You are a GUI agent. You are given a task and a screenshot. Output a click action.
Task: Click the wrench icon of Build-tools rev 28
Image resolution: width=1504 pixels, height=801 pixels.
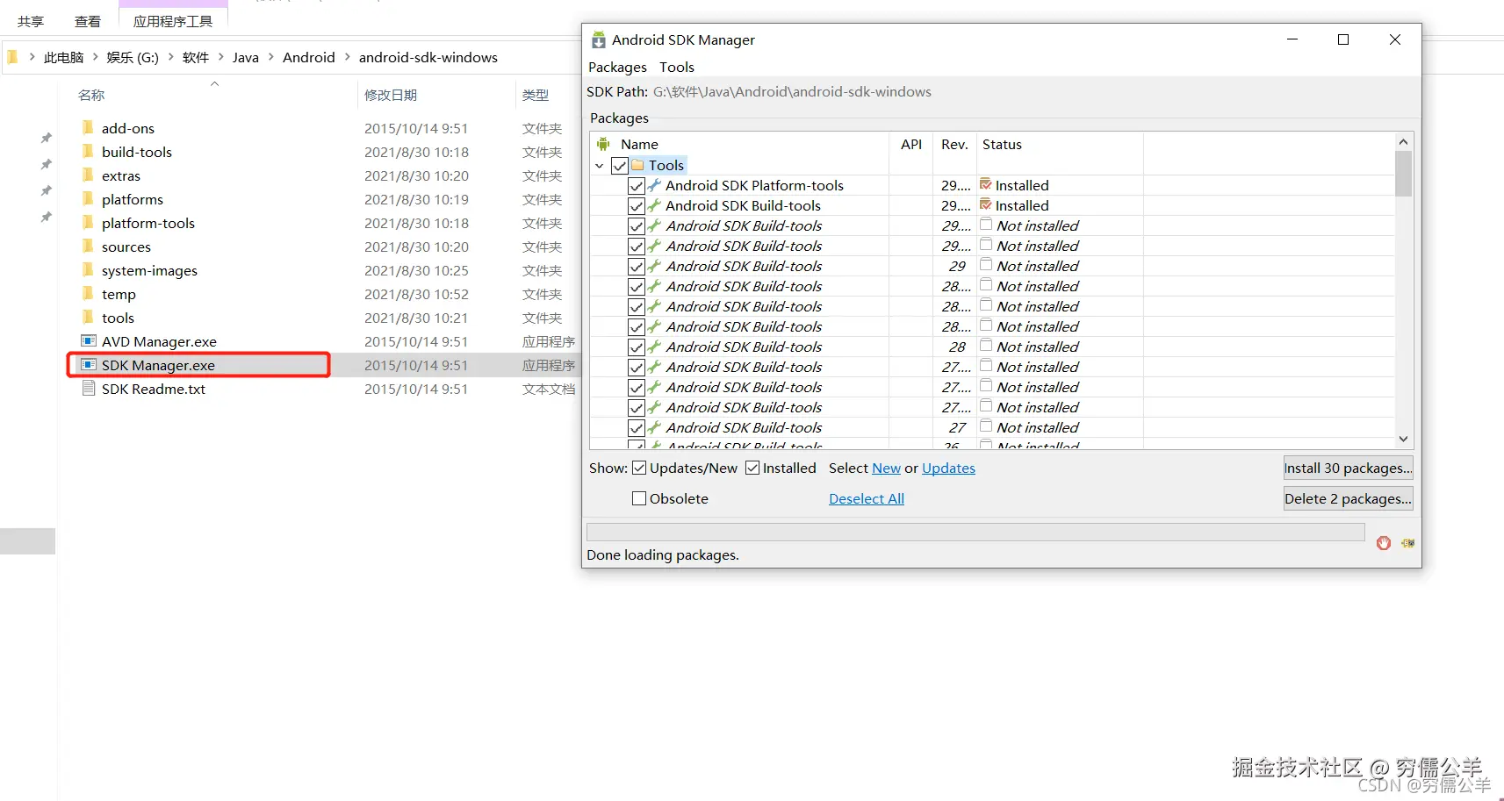pyautogui.click(x=654, y=347)
